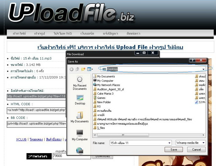Select the ทัศนคติ Attitude files folder

143,119
